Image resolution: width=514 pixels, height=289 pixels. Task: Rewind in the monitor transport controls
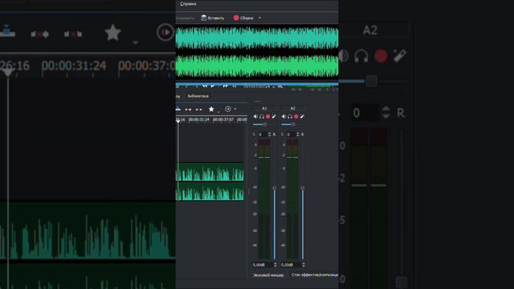(205, 86)
